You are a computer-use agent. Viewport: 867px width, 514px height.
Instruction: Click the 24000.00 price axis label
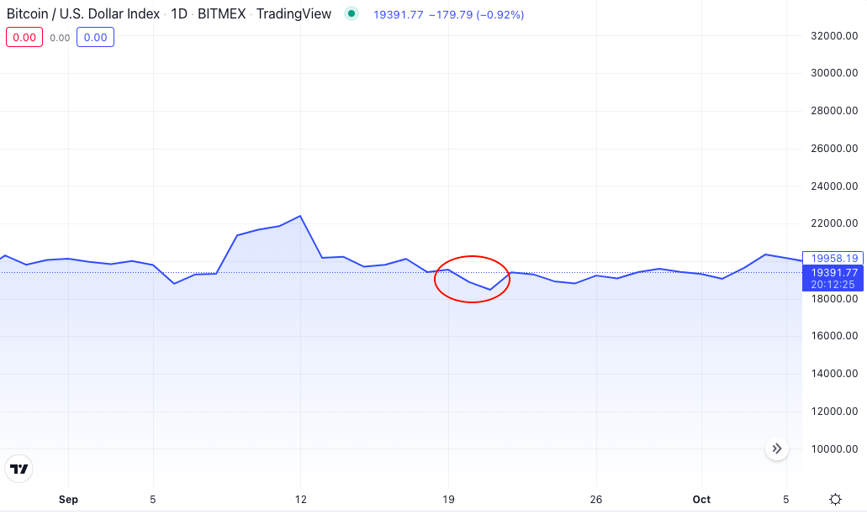[834, 186]
